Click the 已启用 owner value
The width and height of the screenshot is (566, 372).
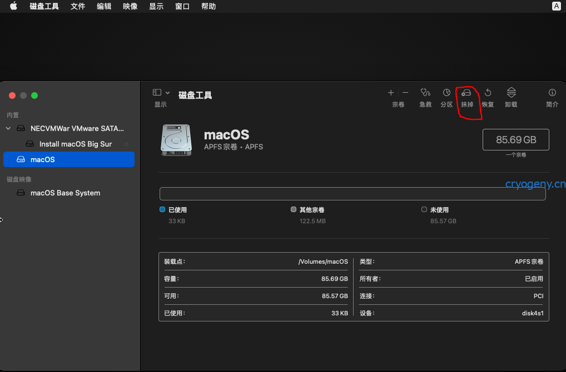(534, 279)
